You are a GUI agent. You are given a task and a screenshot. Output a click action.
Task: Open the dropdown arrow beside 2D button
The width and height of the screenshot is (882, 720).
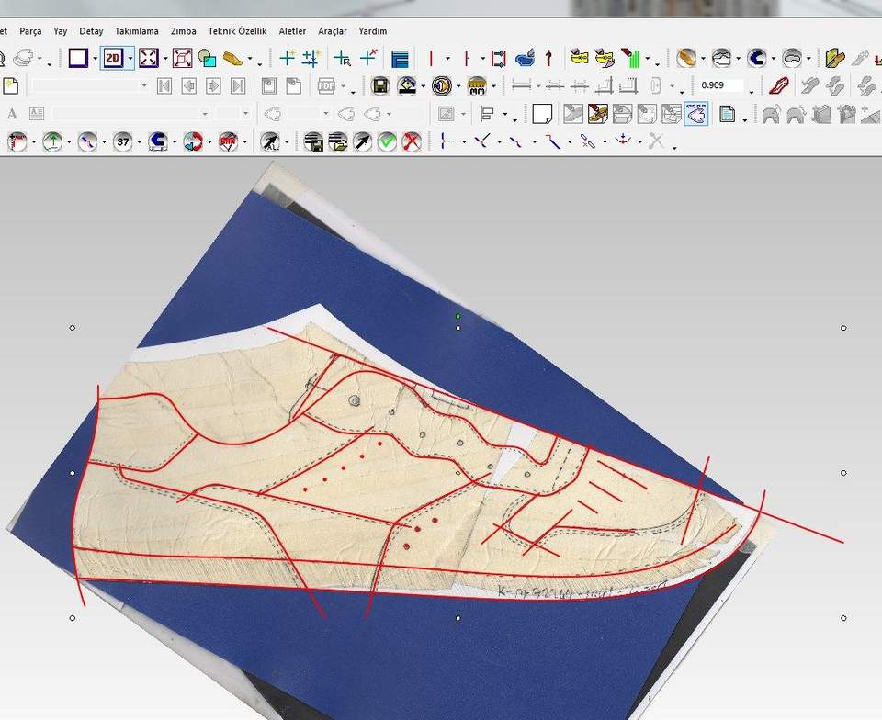(130, 59)
